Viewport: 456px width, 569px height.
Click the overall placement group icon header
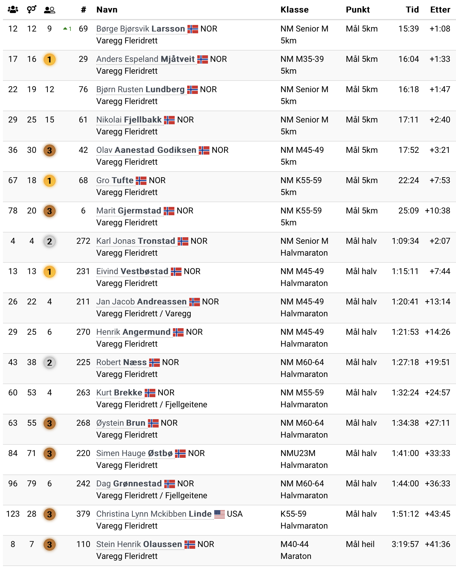[13, 10]
